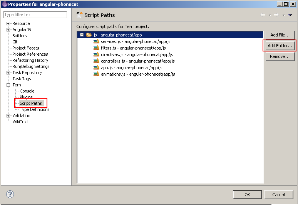Open the Console page under Tern
This screenshot has height=205, width=298.
(x=27, y=91)
